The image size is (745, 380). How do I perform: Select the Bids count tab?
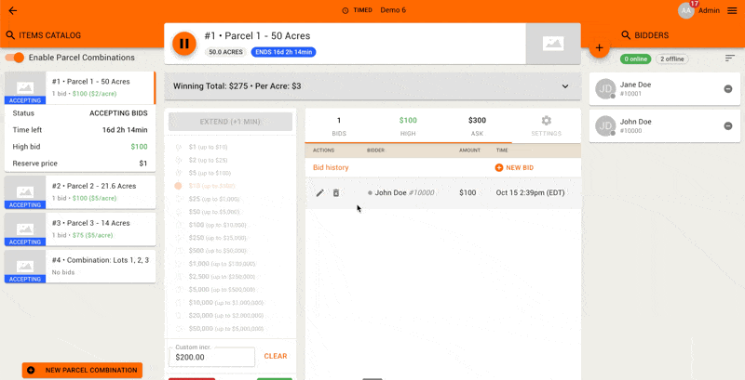pos(339,125)
